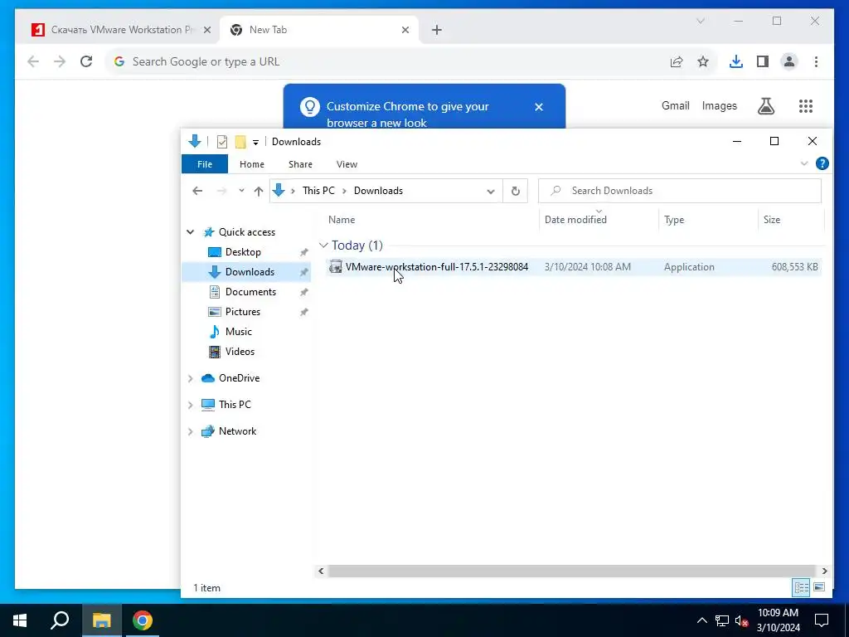Image resolution: width=849 pixels, height=637 pixels.
Task: Open Desktop in navigation pane
Action: [243, 252]
